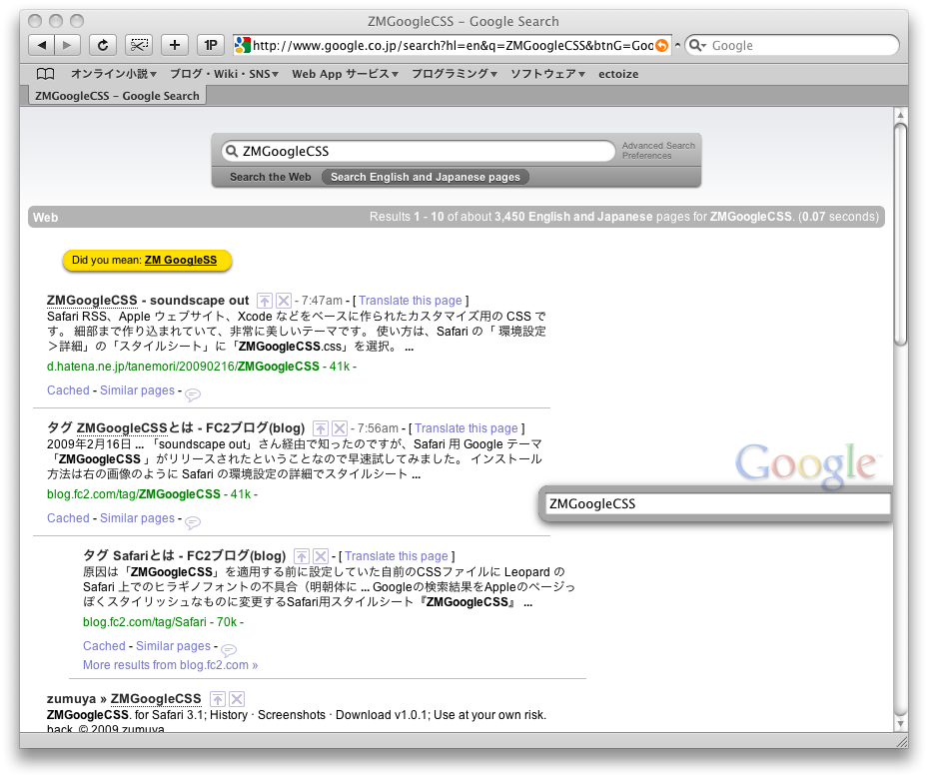Open Cached link for blog.fc2.com/tag/Safari result
The image size is (928, 778).
click(104, 646)
